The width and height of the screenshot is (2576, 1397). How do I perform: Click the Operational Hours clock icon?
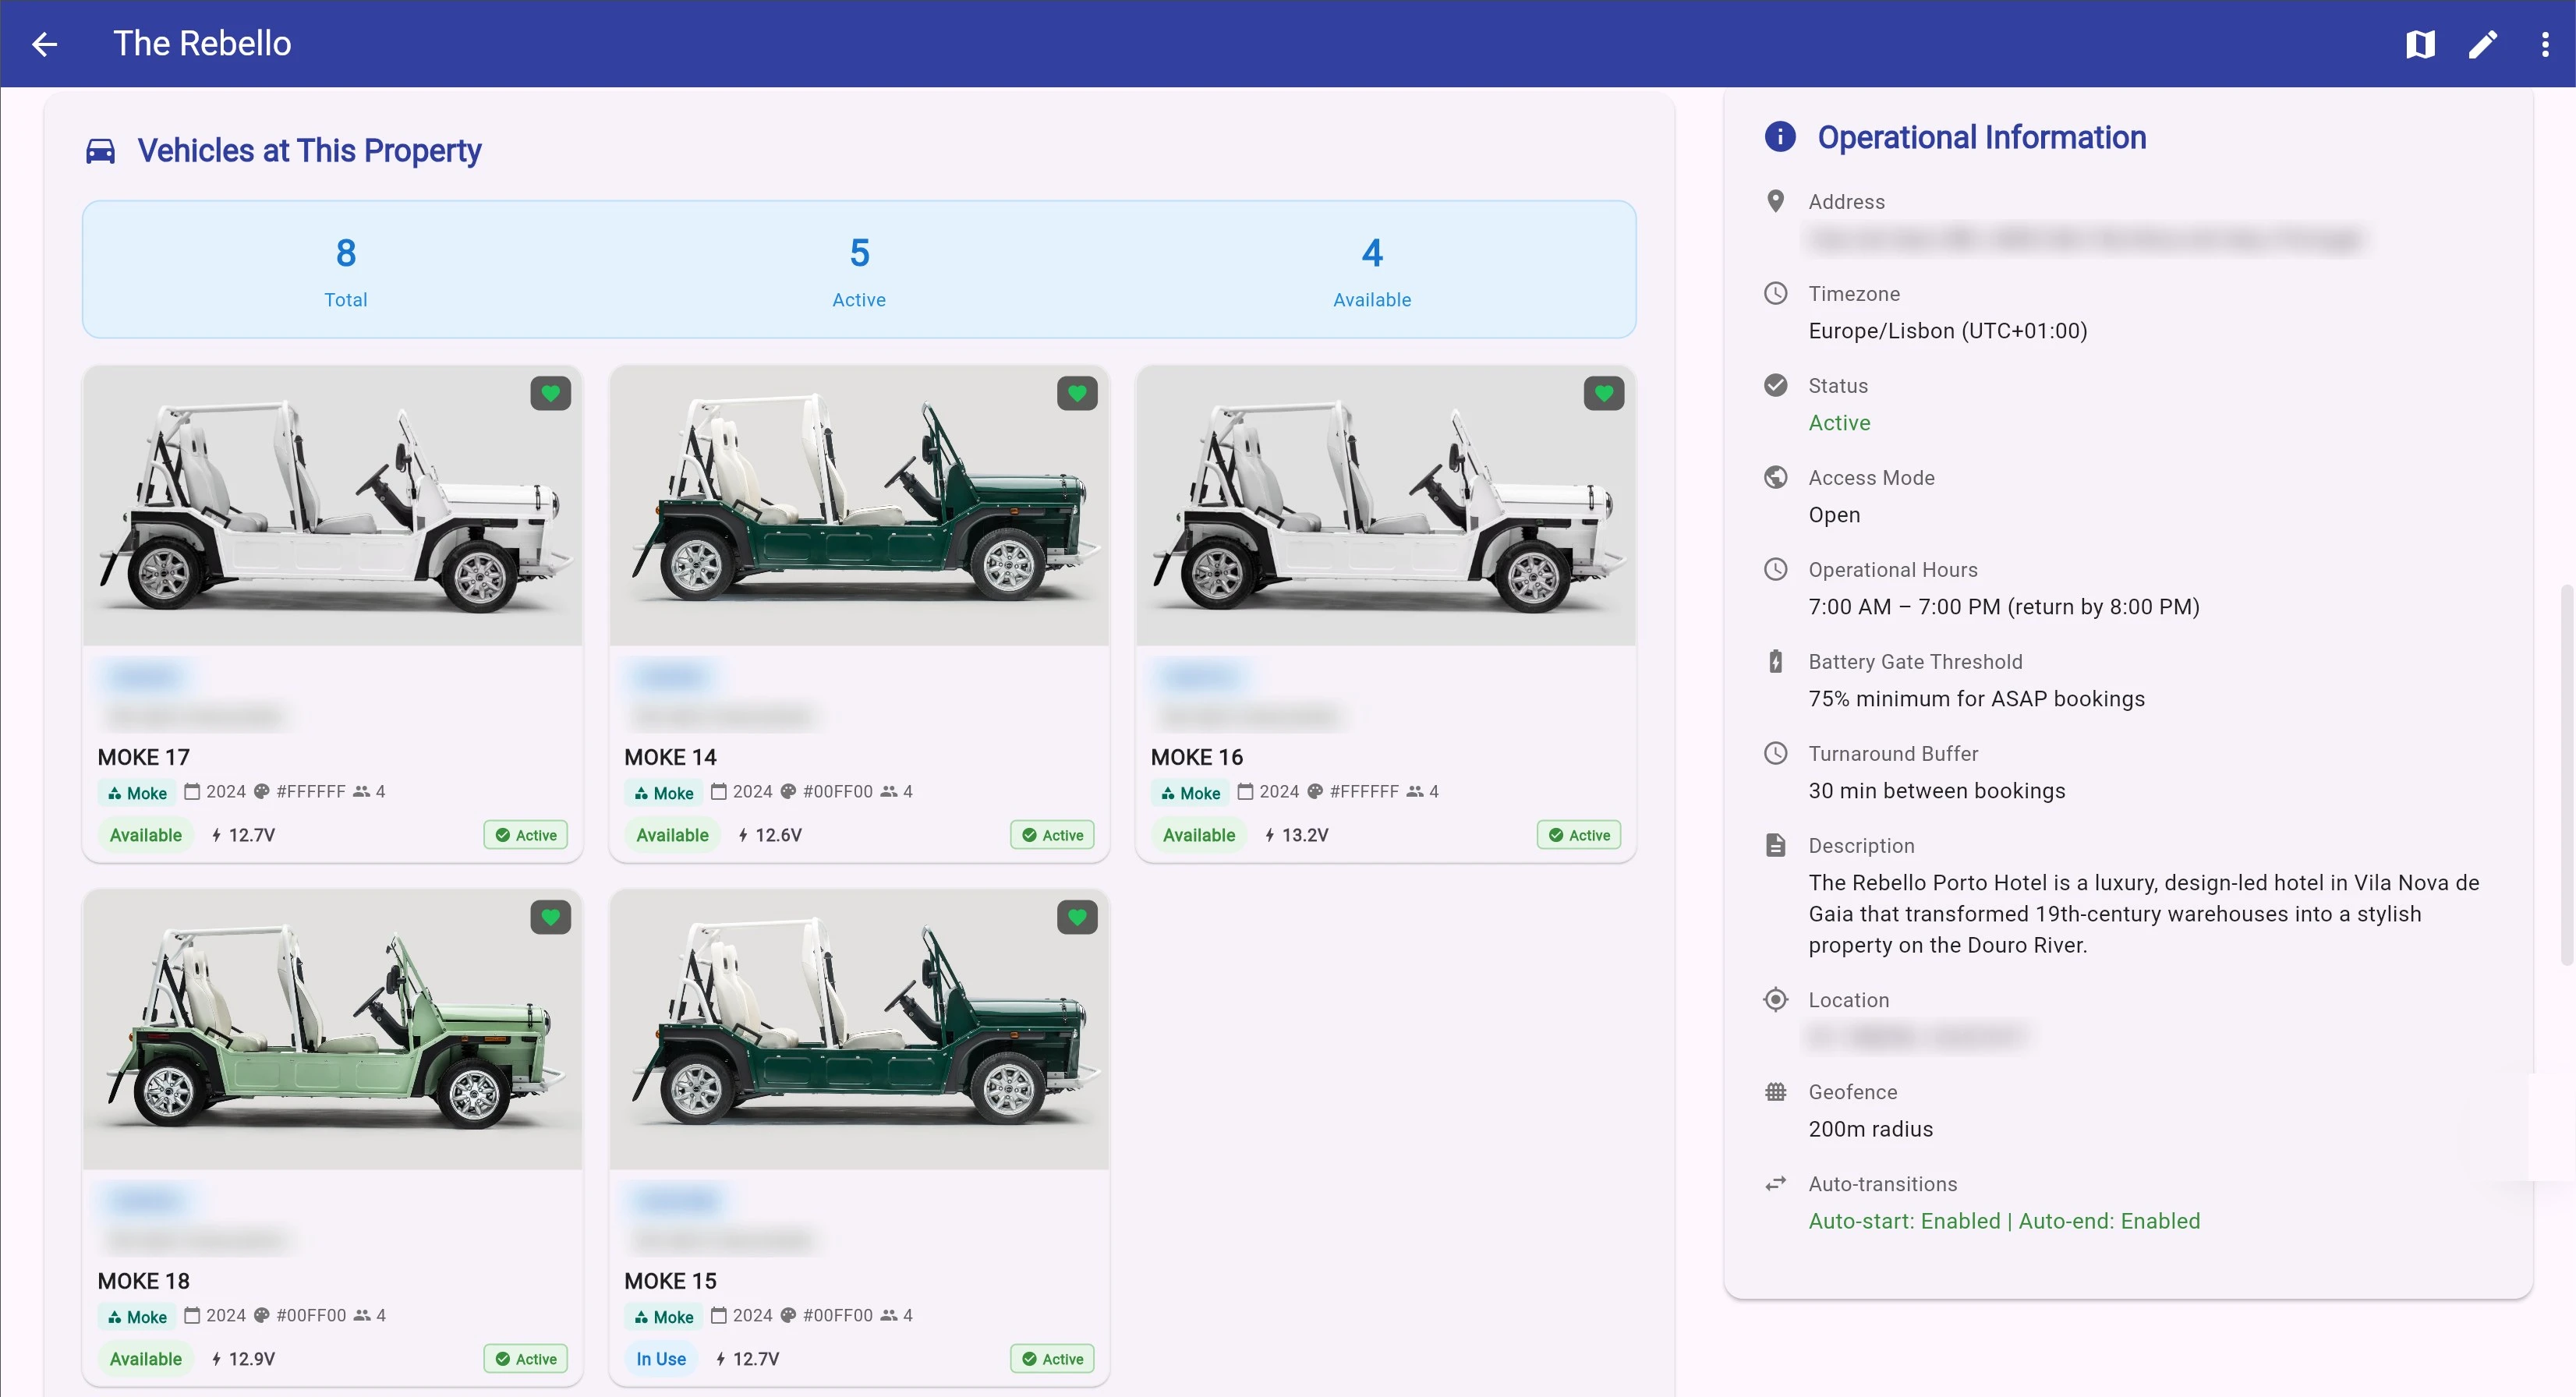pos(1776,569)
